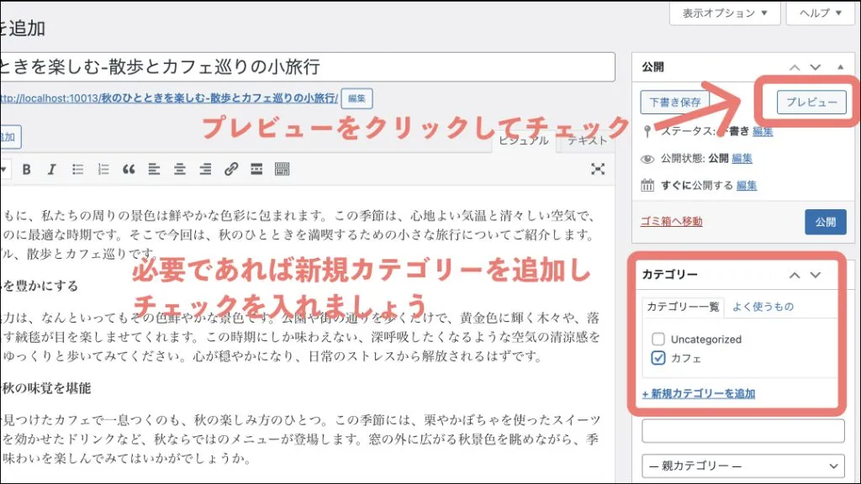Align text center

click(180, 170)
